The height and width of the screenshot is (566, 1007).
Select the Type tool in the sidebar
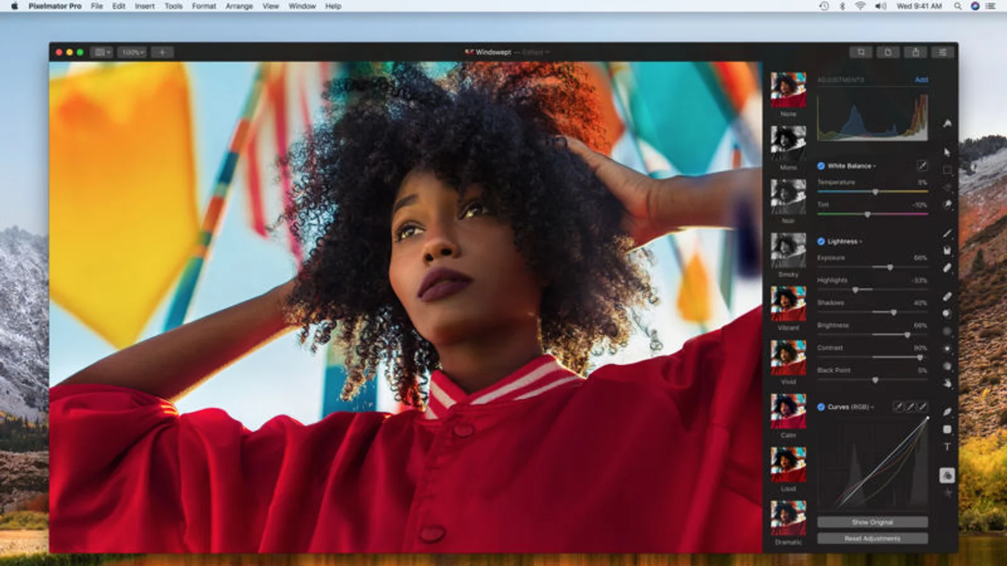tap(947, 447)
